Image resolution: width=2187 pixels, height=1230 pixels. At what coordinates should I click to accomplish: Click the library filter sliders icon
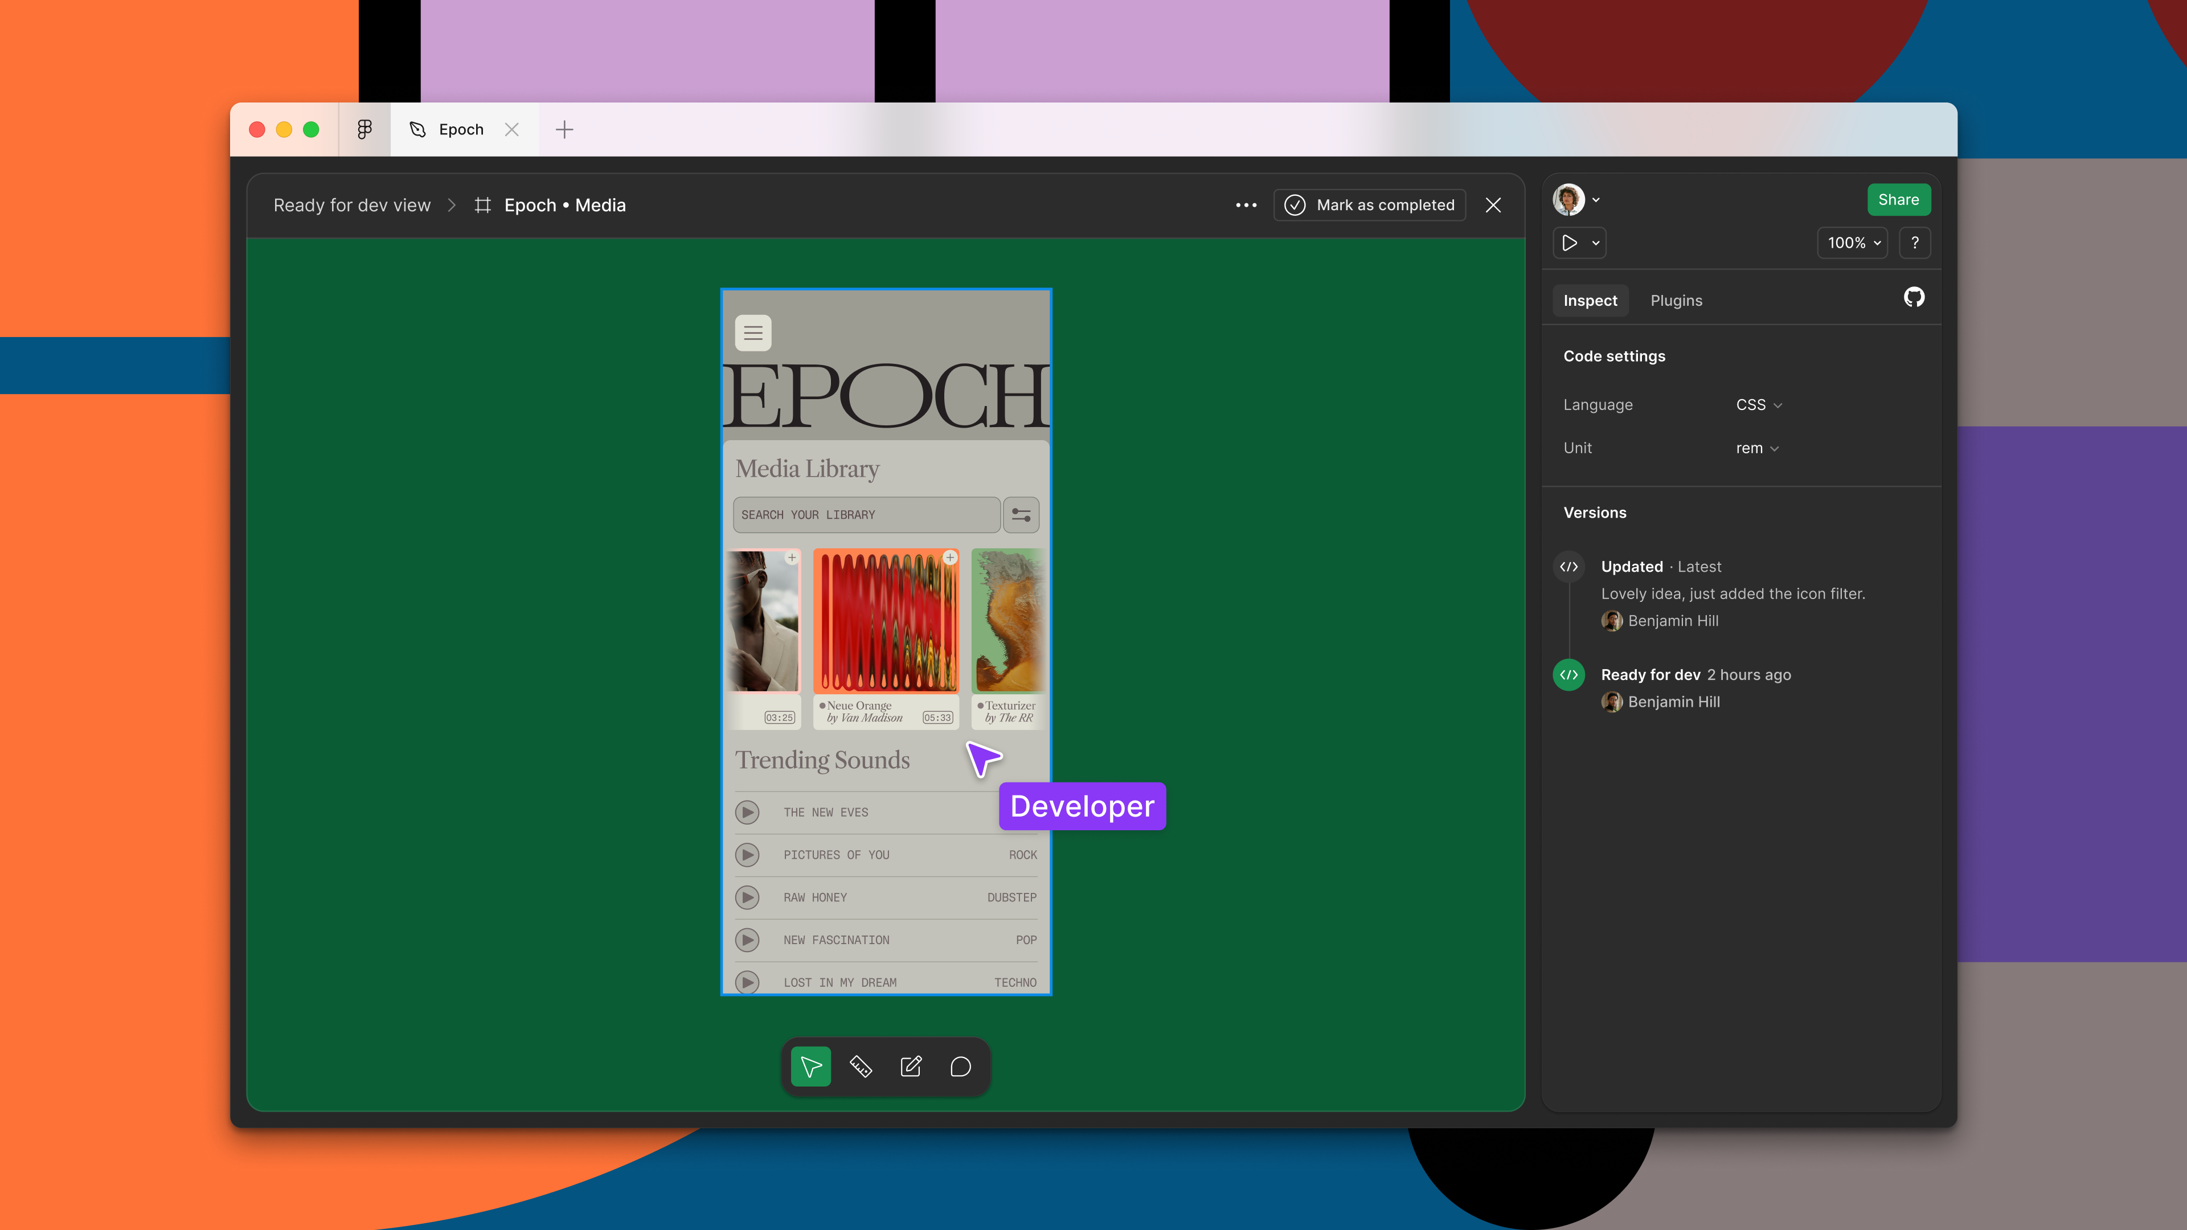click(1021, 515)
